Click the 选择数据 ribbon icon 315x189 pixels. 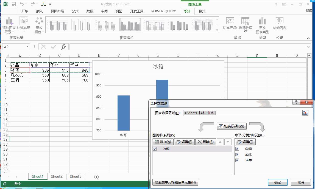pyautogui.click(x=245, y=24)
